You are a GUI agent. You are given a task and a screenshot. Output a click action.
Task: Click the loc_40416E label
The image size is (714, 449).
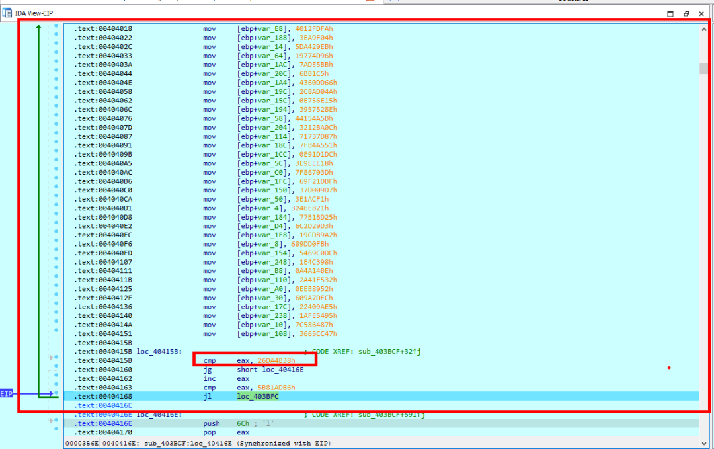159,415
